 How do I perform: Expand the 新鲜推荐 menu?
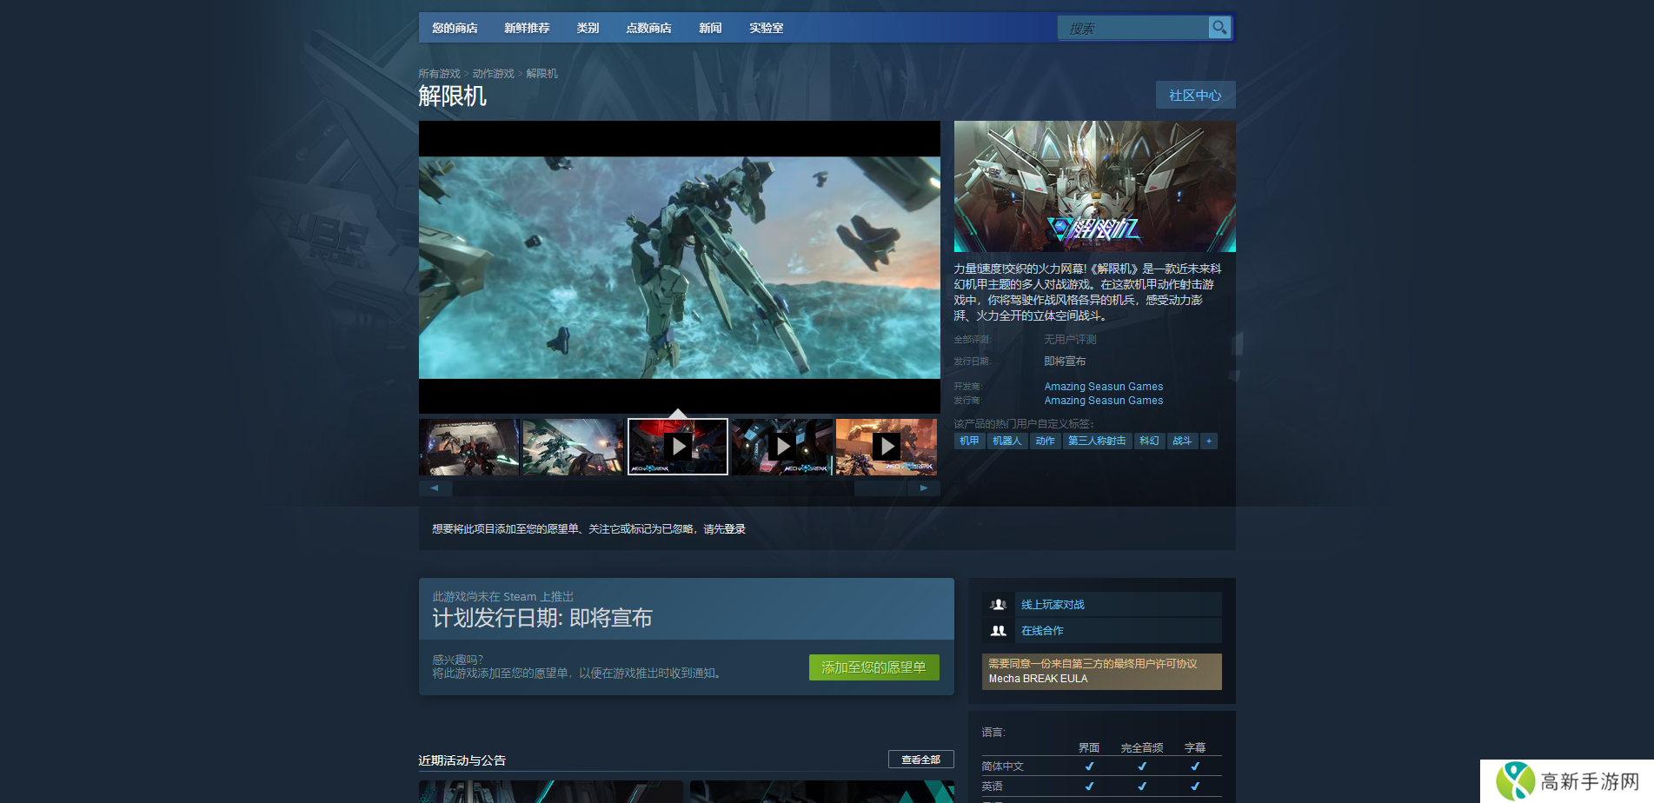[527, 28]
